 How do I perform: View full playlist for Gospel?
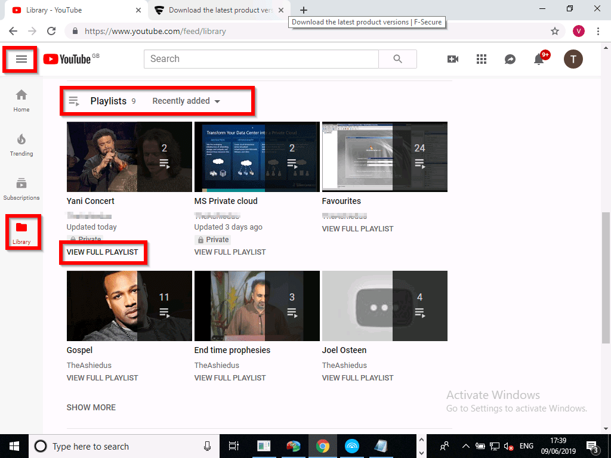pos(103,377)
